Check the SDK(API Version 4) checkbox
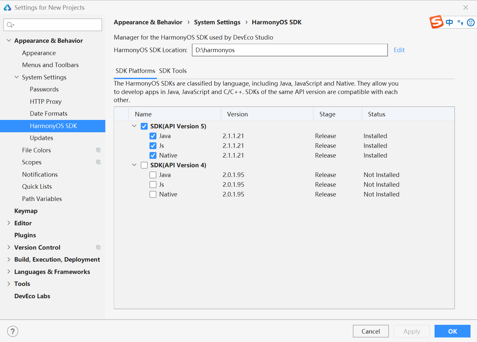Image resolution: width=477 pixels, height=342 pixels. pyautogui.click(x=144, y=165)
